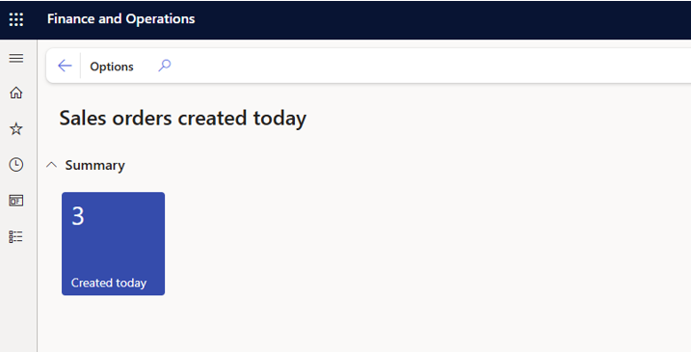Click the Finance and Operations title
Screen dimensions: 691x352
(121, 19)
